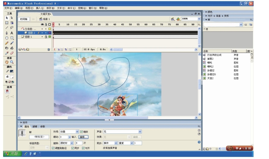Open the Edit Symbols icon
Image resolution: width=269 pixels, height=159 pixels.
tap(178, 19)
